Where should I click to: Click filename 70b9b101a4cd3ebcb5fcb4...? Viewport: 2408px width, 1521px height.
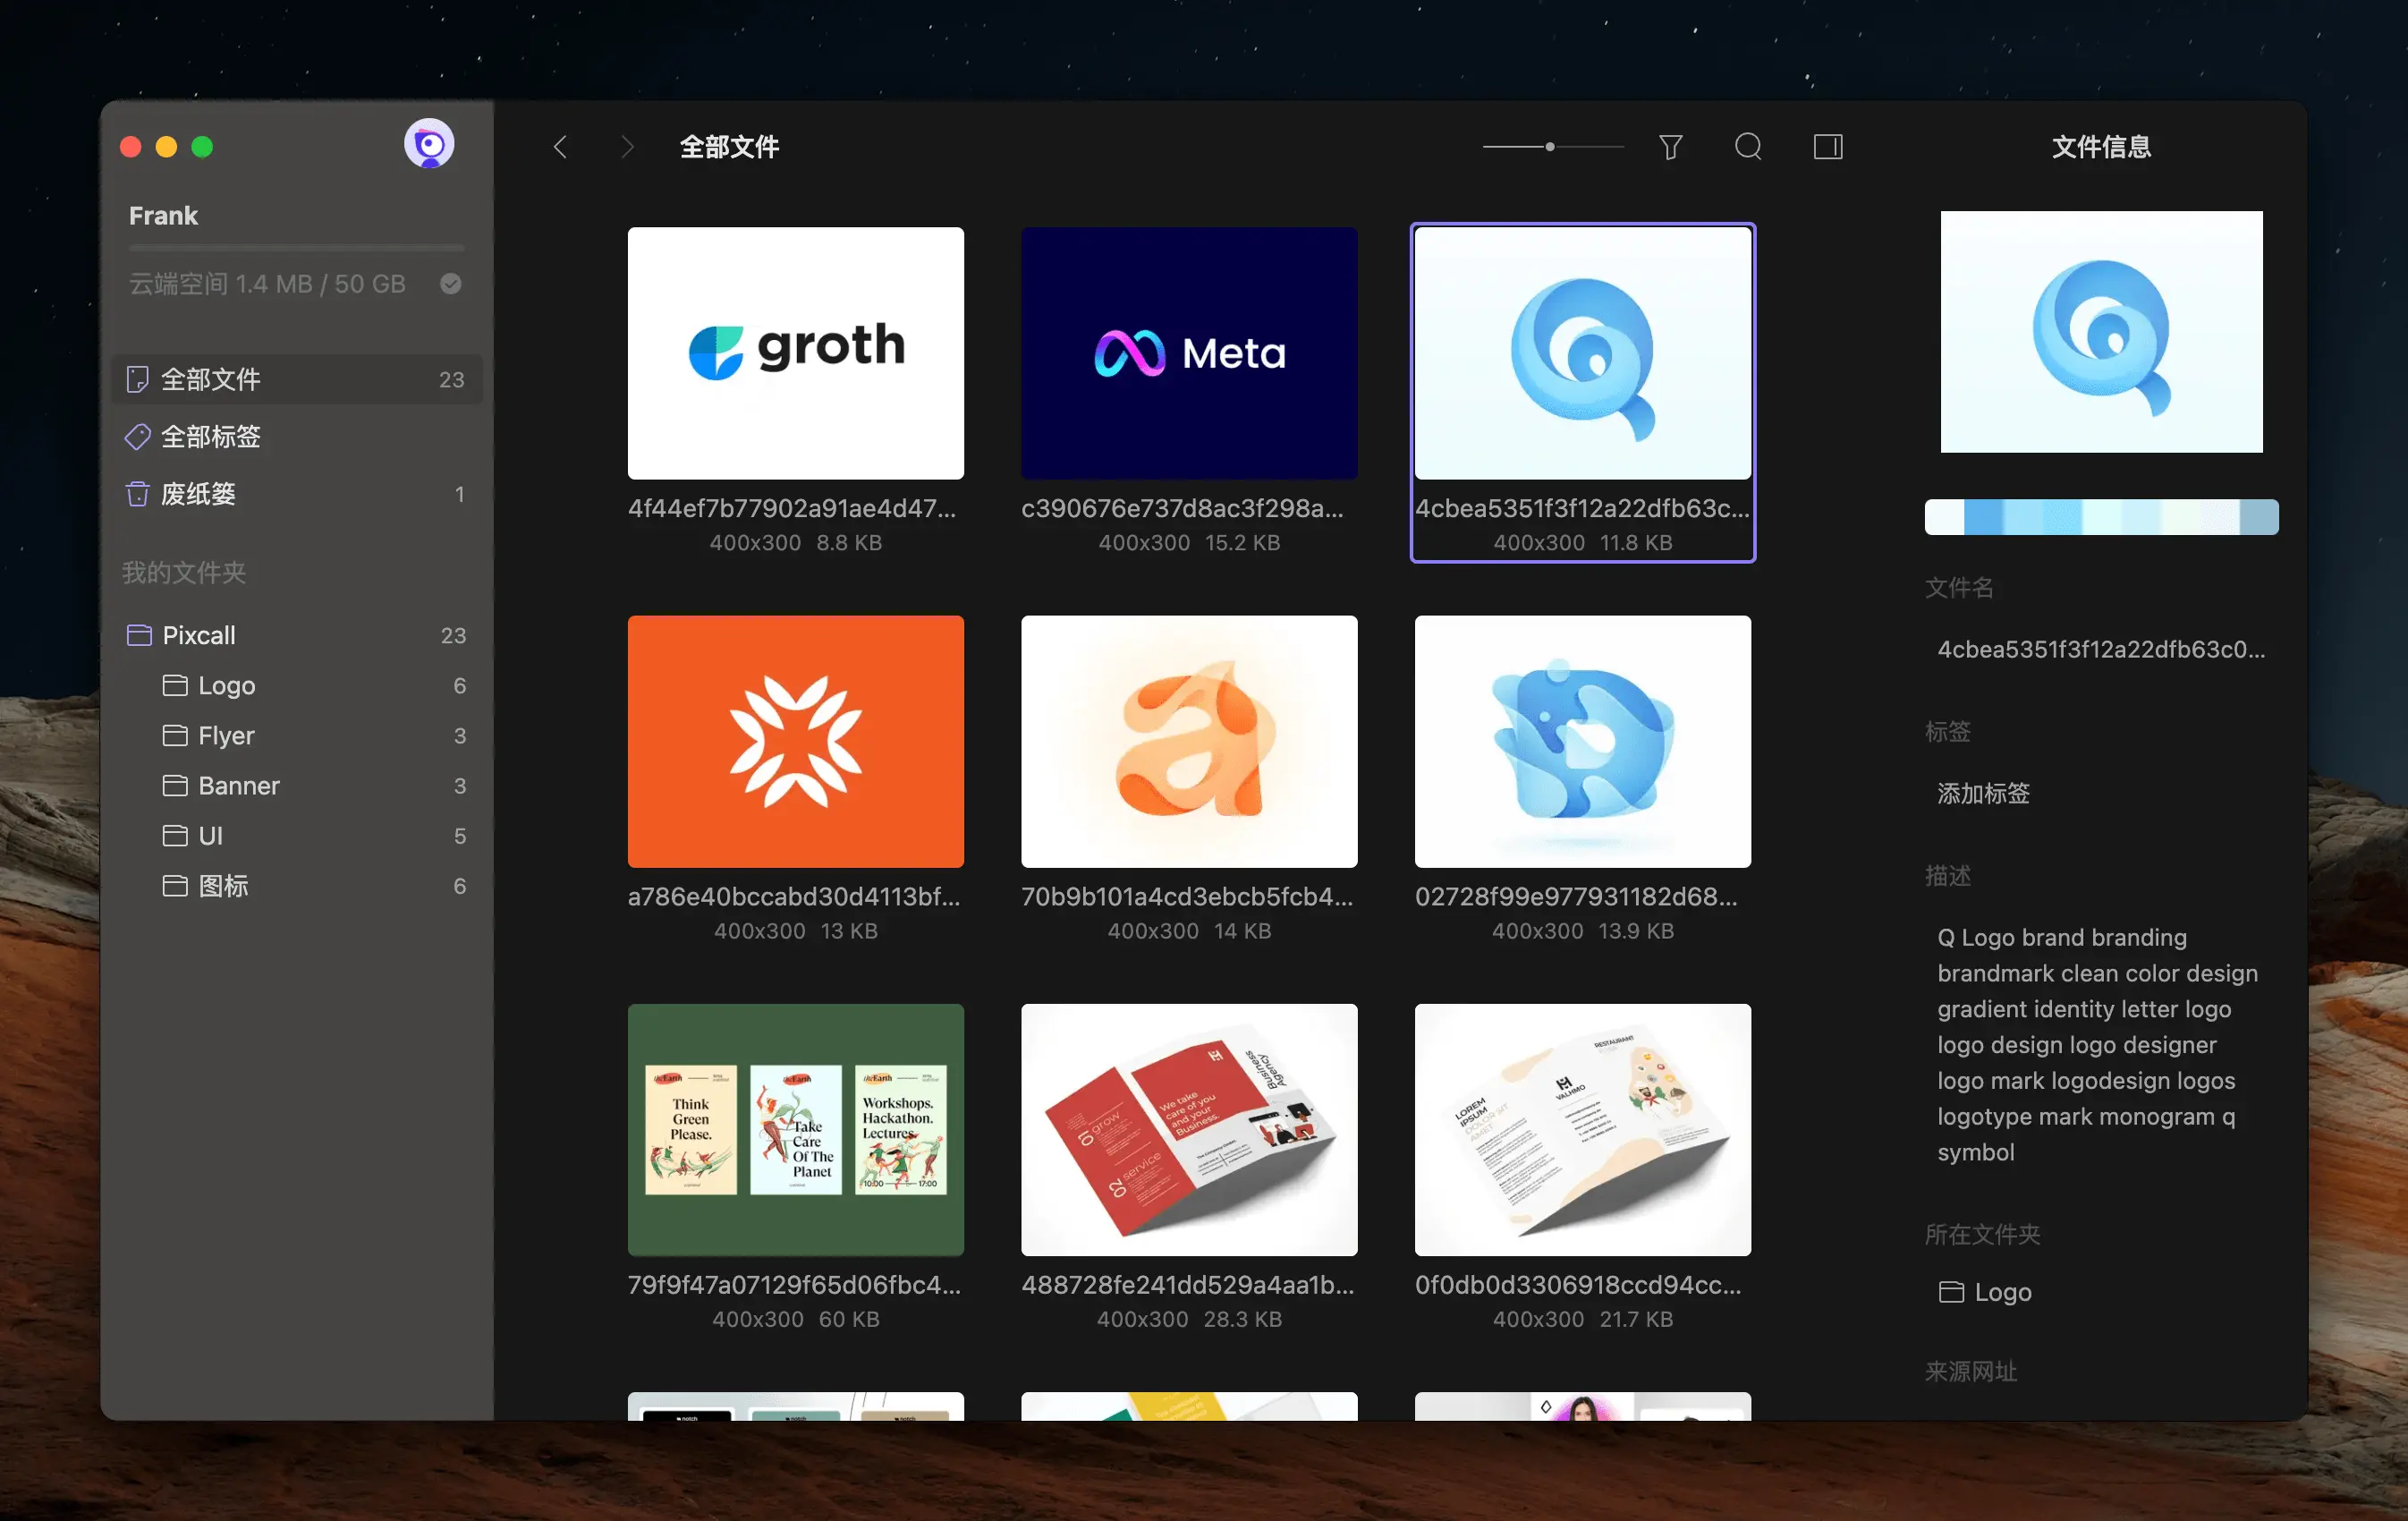[1187, 896]
